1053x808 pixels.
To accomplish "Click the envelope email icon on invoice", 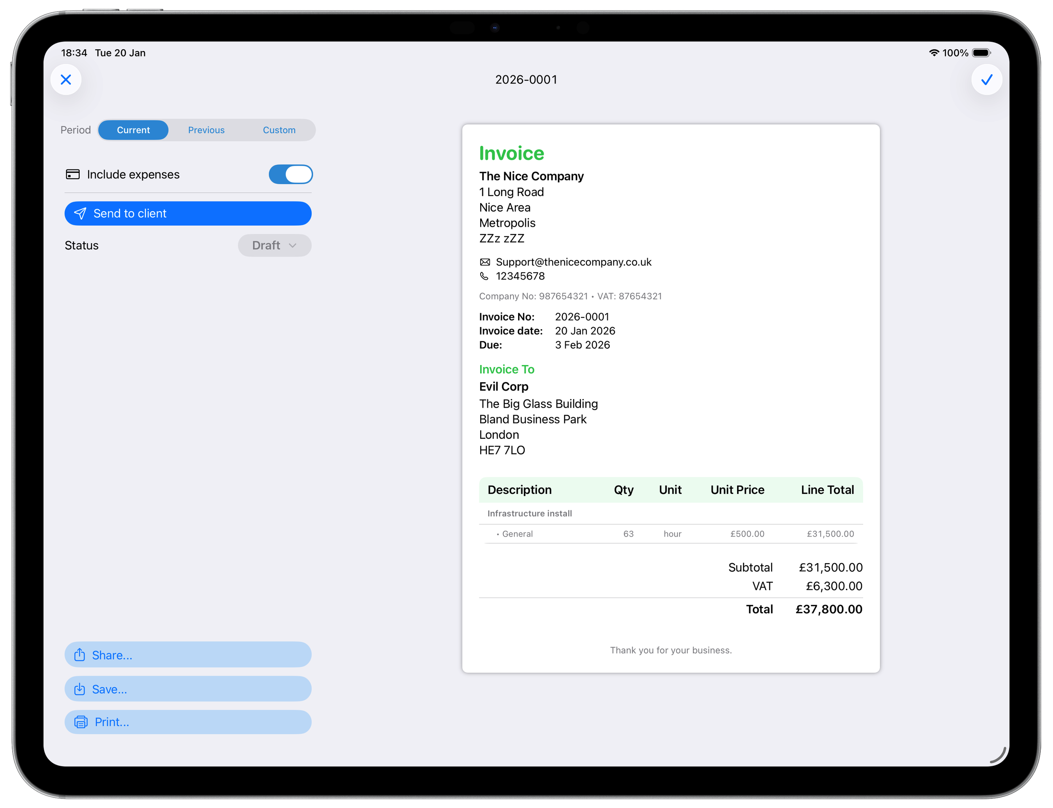I will pos(485,262).
